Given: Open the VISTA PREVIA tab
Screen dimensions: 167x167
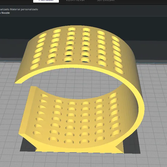Looking at the screenshot, I should pyautogui.click(x=75, y=1).
